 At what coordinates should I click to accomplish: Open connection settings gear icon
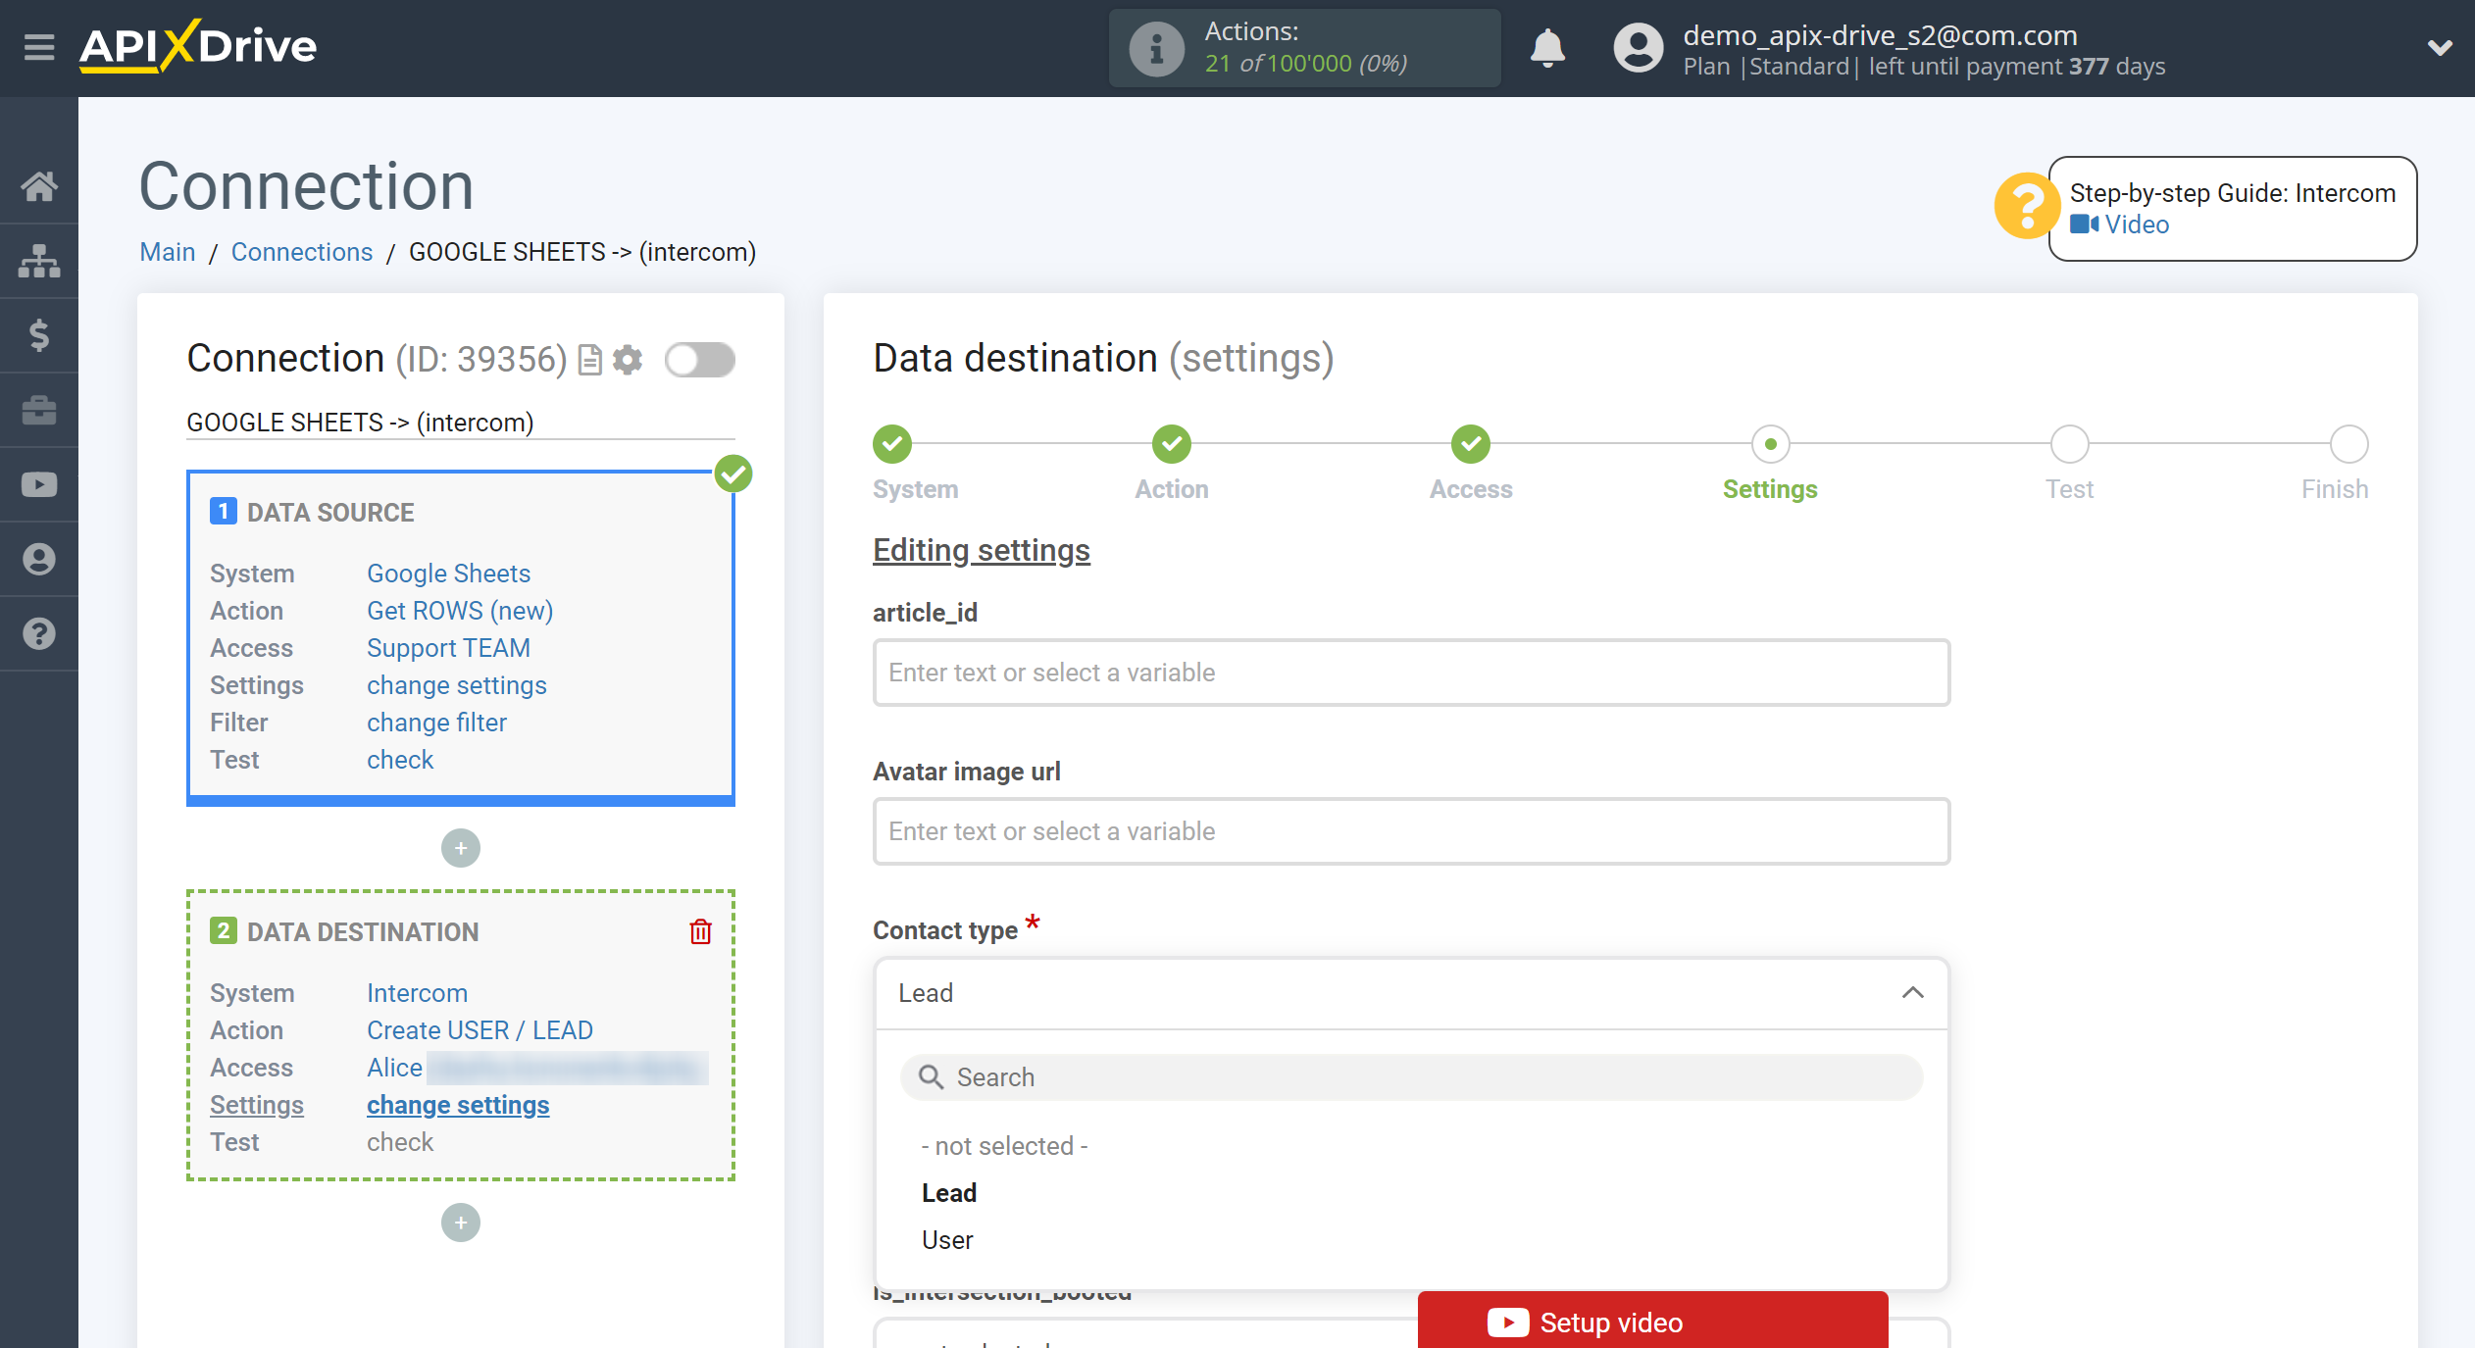click(x=628, y=360)
